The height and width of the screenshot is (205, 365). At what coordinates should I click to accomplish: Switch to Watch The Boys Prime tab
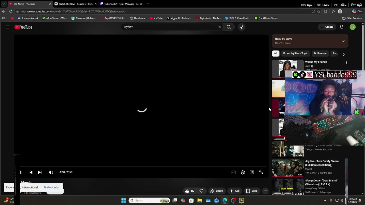(76, 4)
